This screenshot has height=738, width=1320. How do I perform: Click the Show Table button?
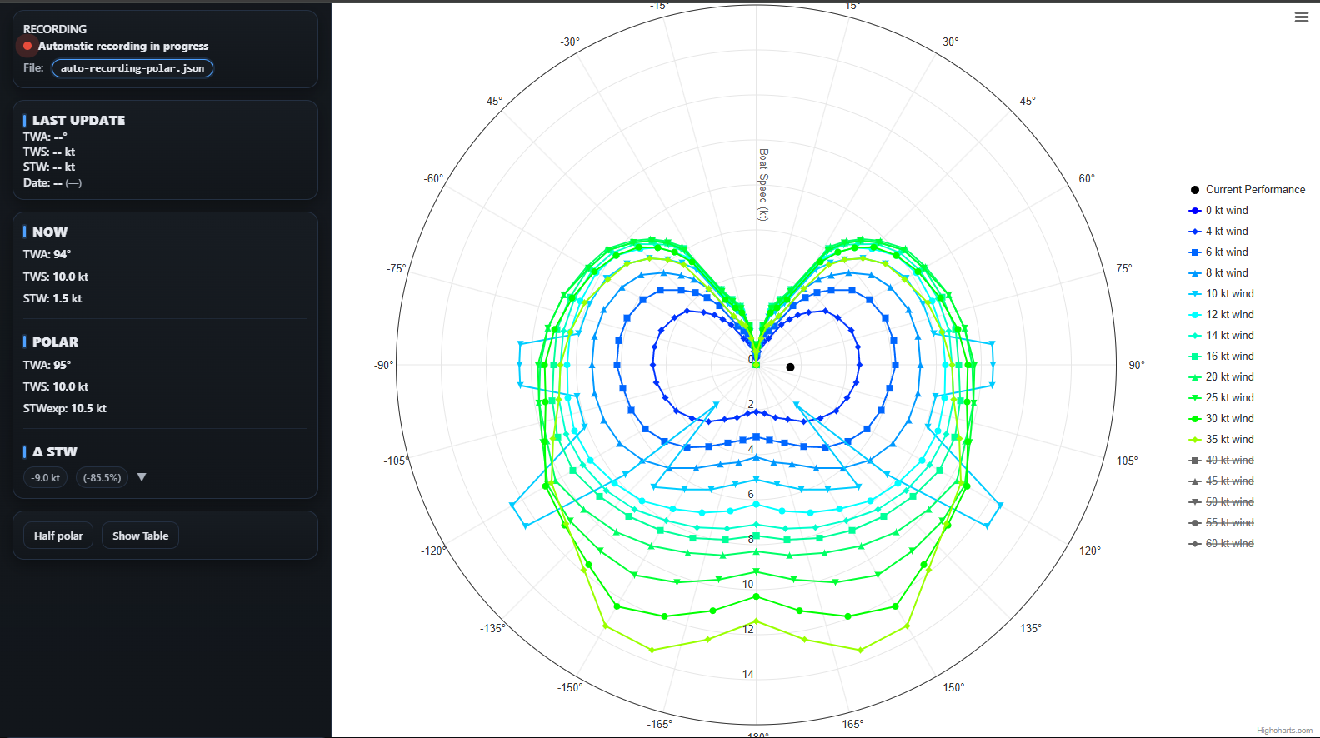coord(140,536)
